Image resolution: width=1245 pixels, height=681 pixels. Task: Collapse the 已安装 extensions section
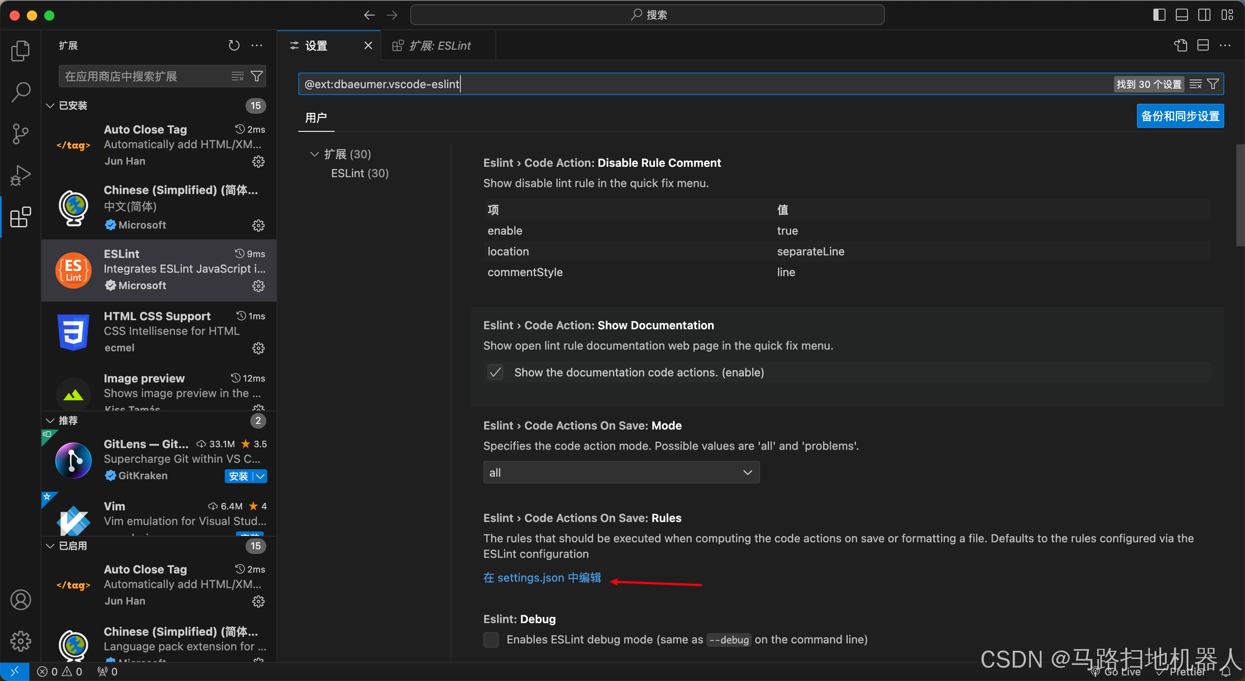click(x=50, y=106)
